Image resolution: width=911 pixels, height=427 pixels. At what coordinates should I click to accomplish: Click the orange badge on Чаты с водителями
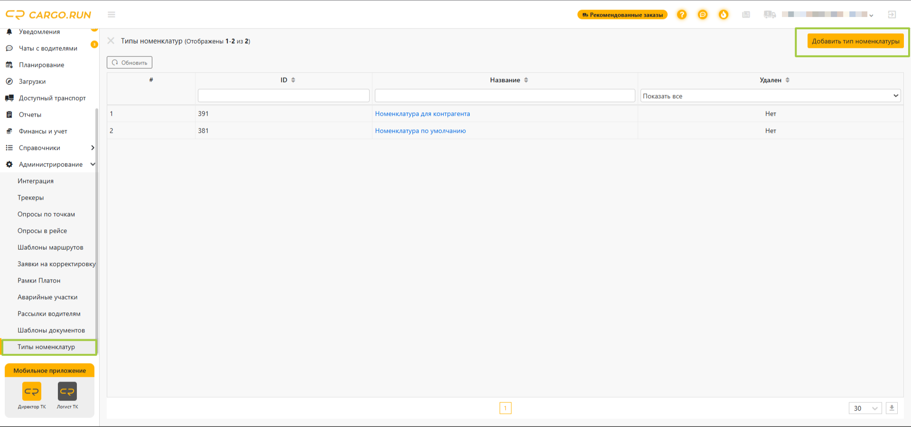tap(94, 44)
